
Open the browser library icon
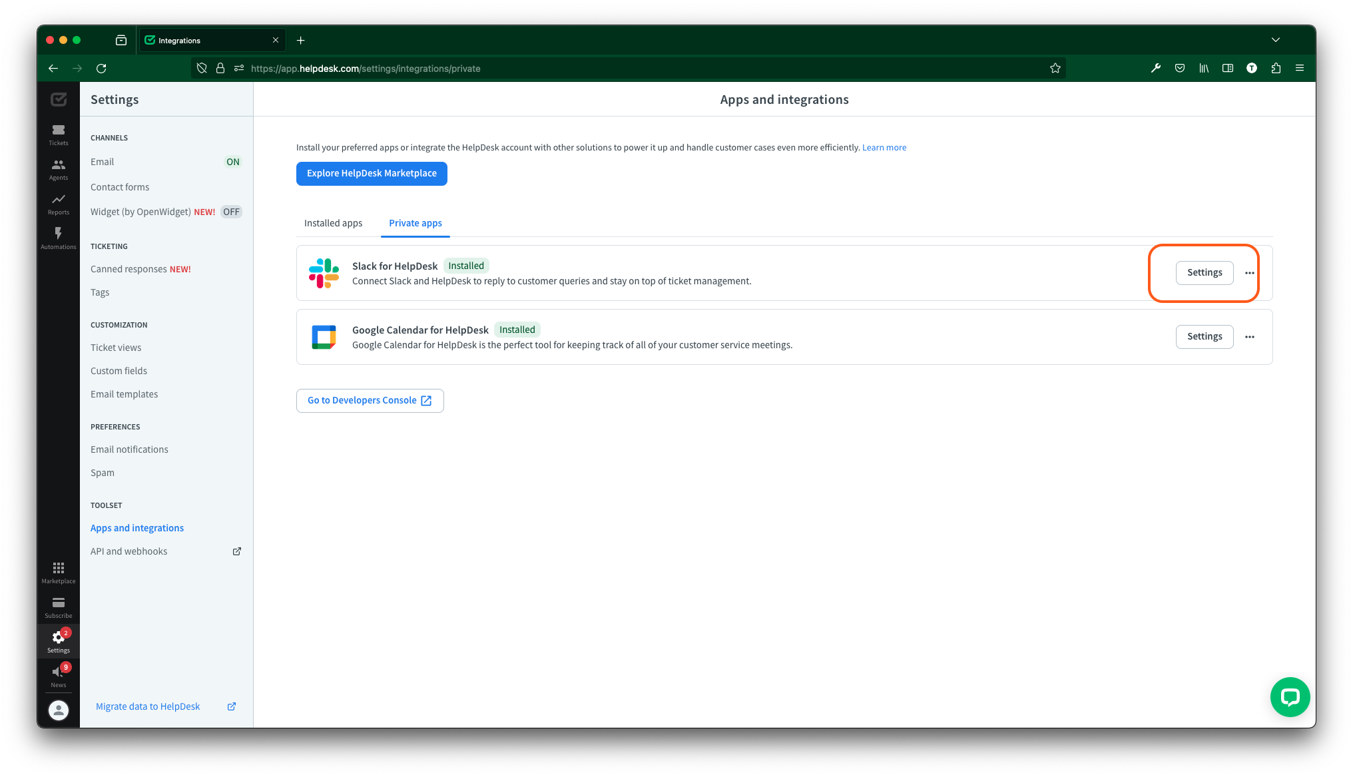pyautogui.click(x=1204, y=68)
